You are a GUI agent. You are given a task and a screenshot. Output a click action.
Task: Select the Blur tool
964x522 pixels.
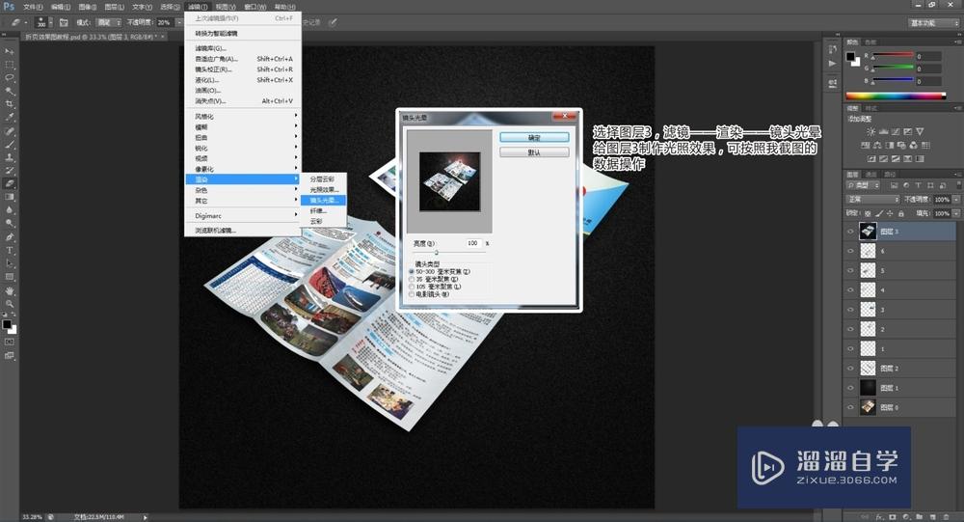(x=10, y=210)
